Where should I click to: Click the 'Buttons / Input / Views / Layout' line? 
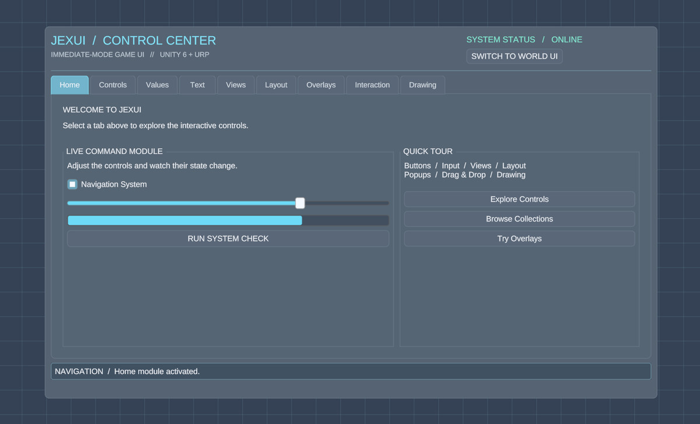pos(465,166)
